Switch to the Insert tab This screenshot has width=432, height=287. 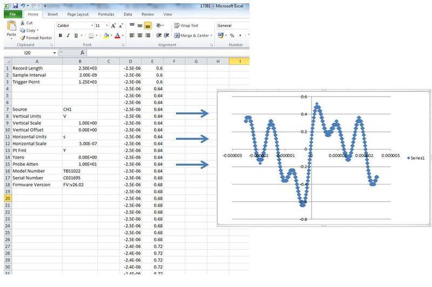[x=52, y=15]
